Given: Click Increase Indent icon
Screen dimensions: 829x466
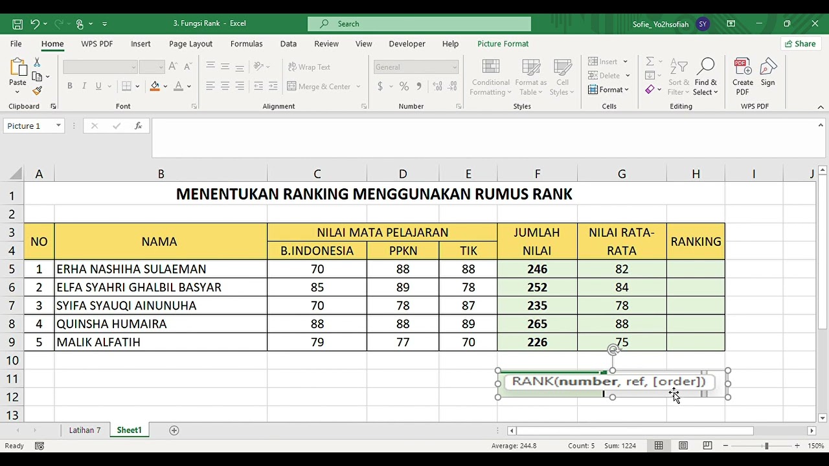Looking at the screenshot, I should point(273,86).
